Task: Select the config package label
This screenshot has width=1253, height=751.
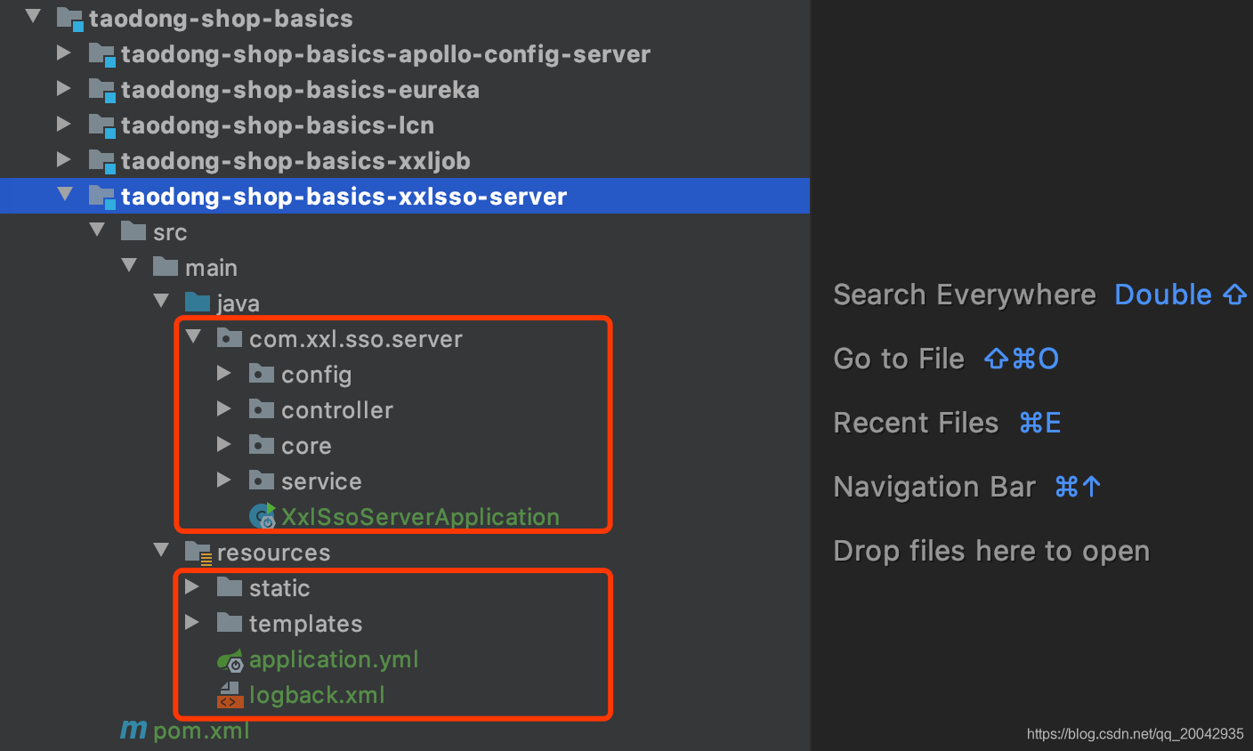Action: [x=316, y=375]
